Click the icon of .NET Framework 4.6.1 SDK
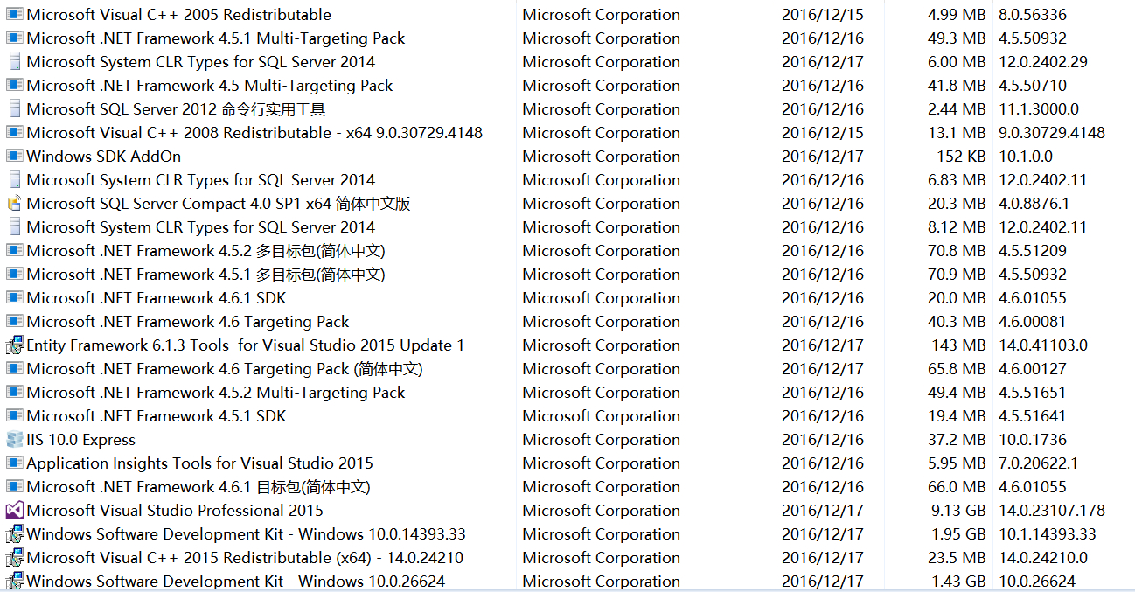The image size is (1135, 592). pos(14,298)
